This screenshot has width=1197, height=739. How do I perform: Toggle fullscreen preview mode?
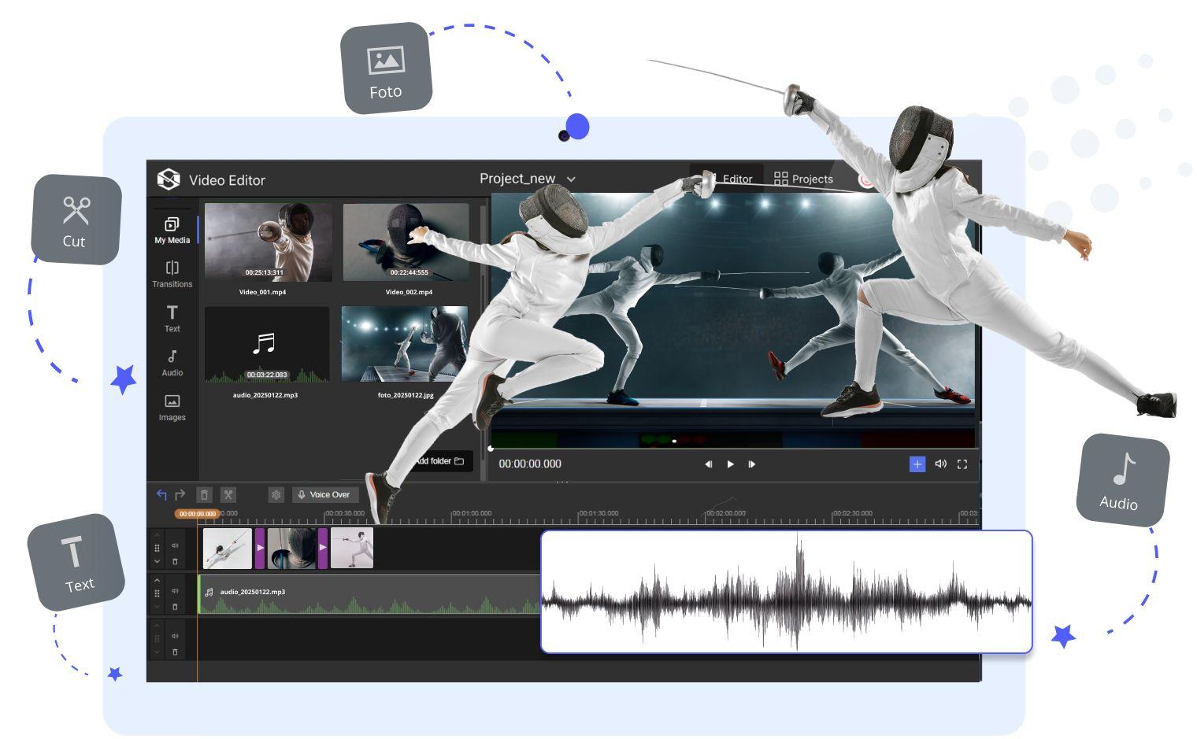(962, 464)
